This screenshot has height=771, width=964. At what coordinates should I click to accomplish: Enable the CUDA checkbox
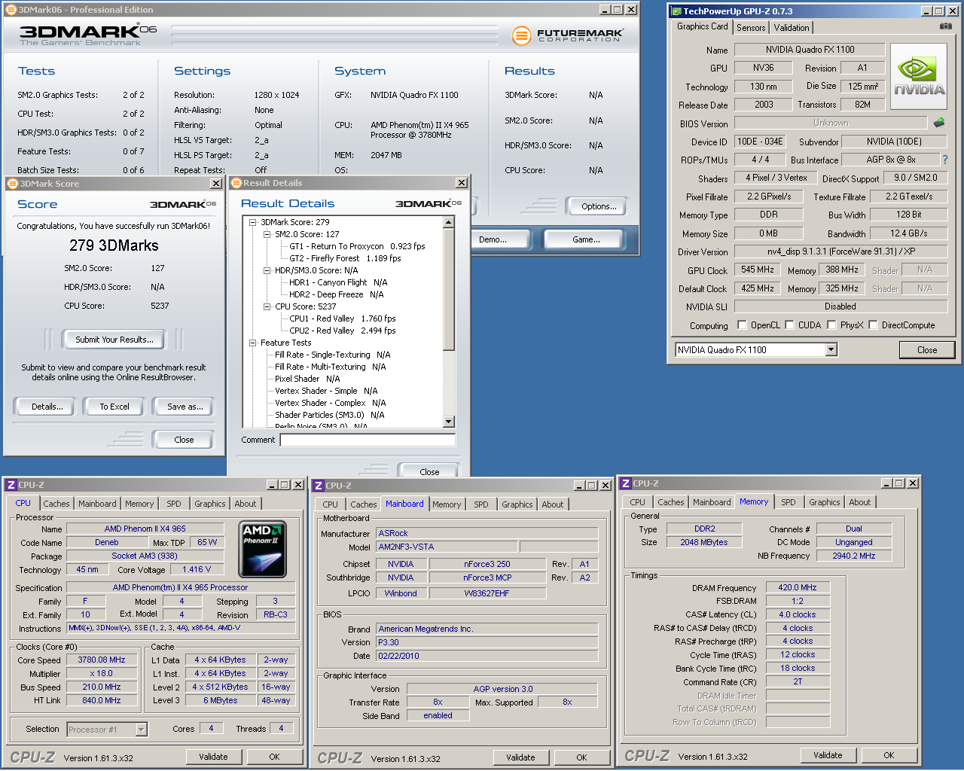[790, 325]
